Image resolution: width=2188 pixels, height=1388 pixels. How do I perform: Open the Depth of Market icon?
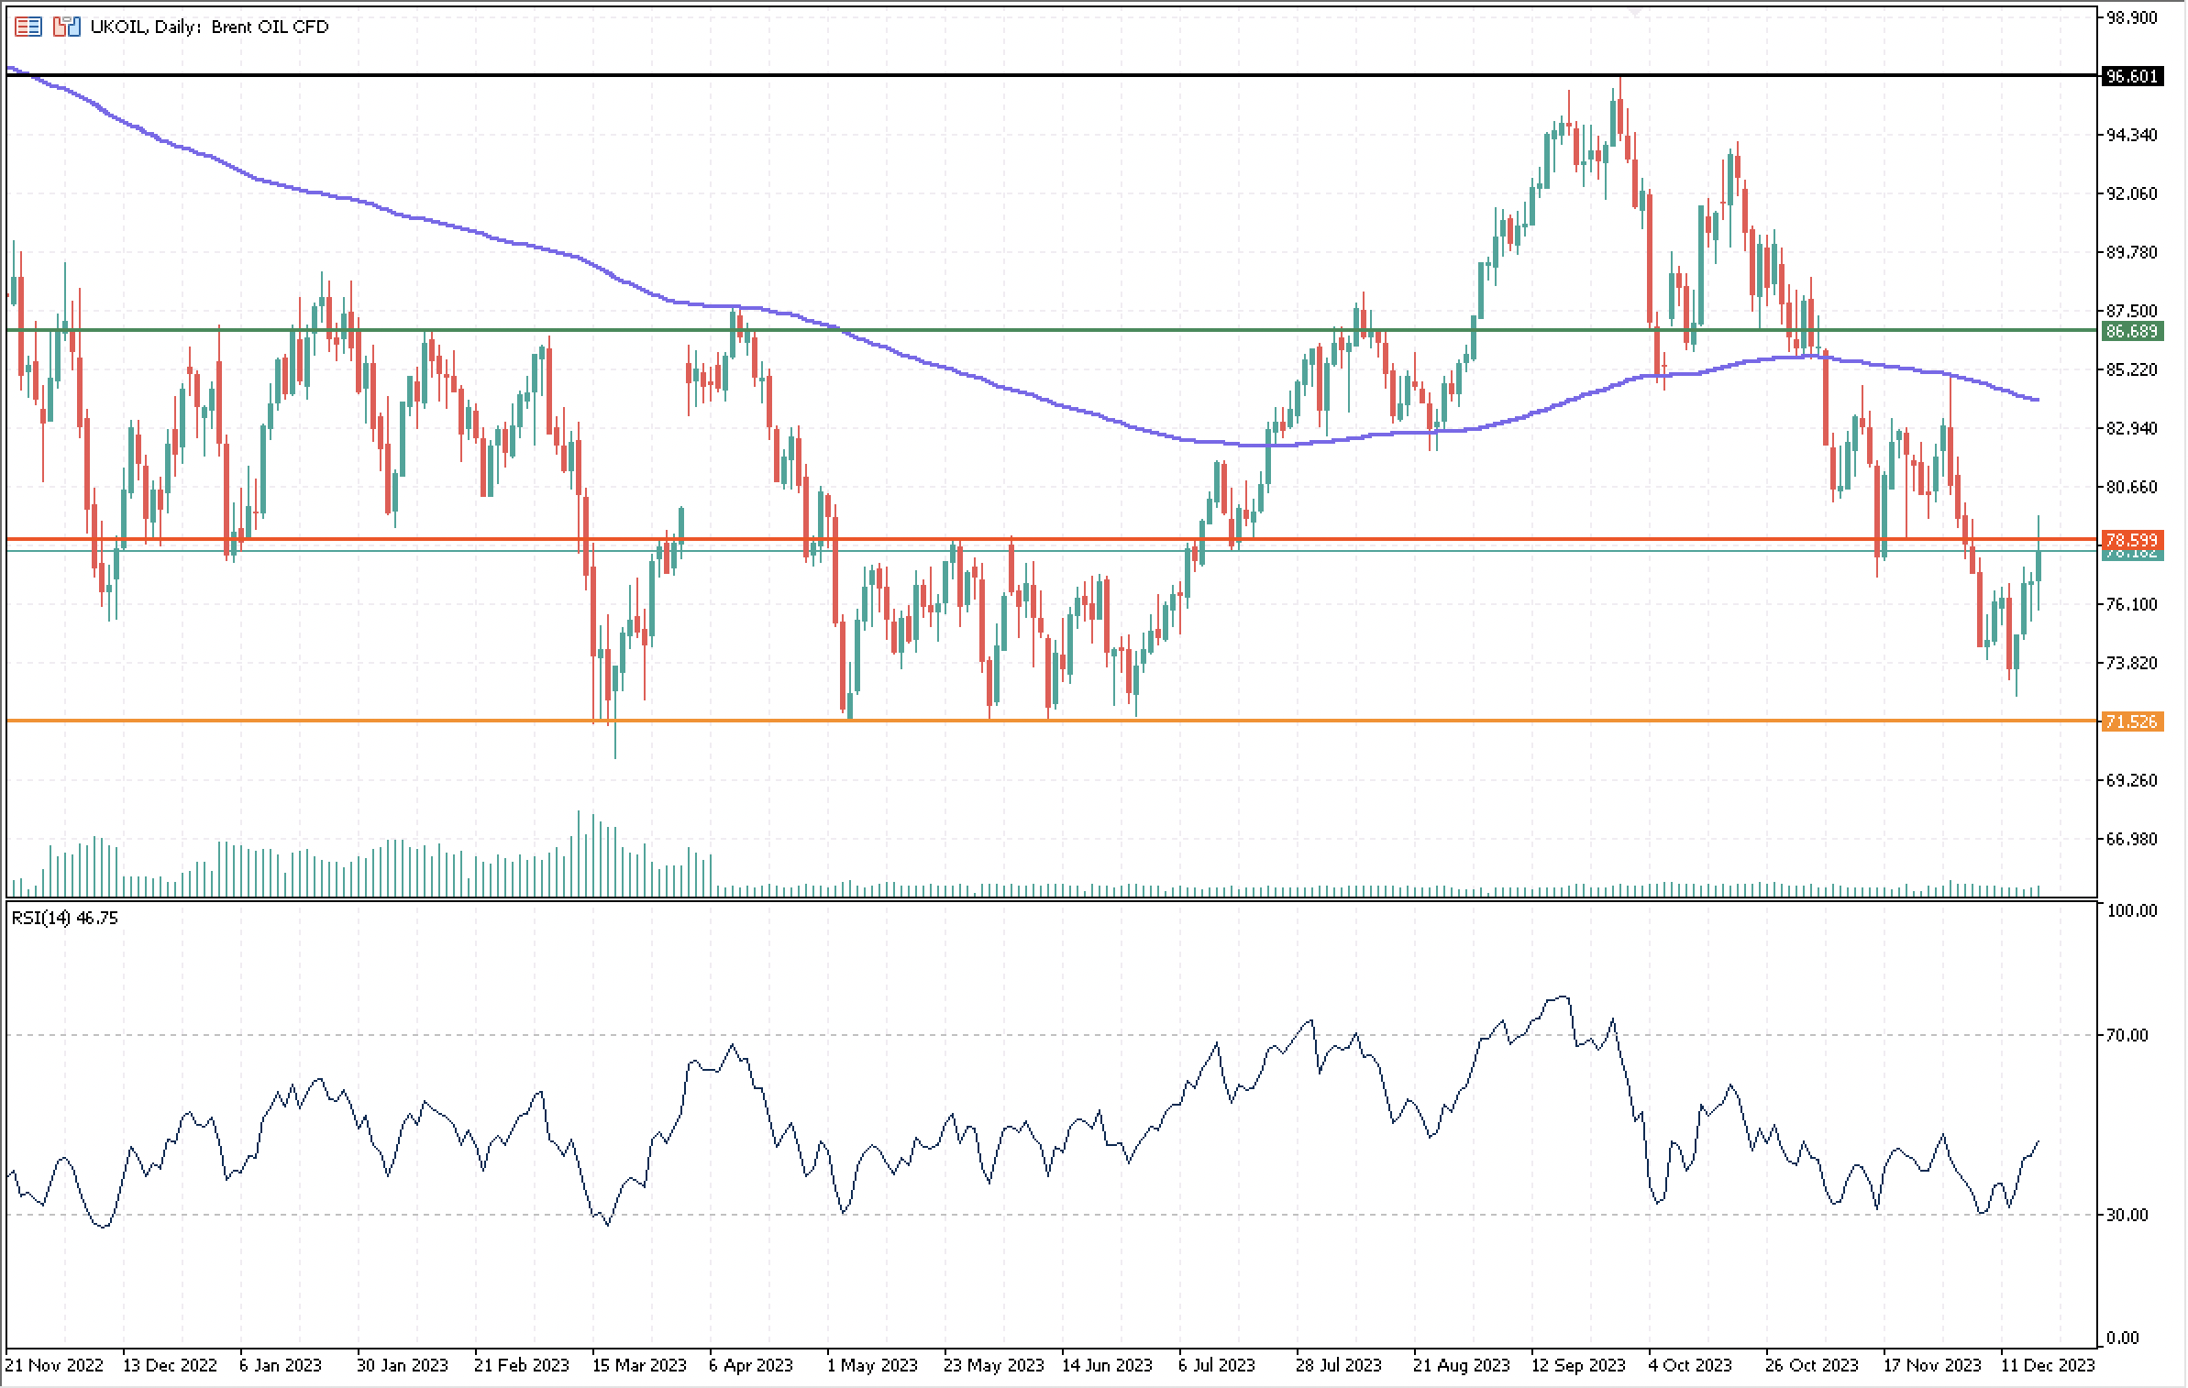(28, 27)
